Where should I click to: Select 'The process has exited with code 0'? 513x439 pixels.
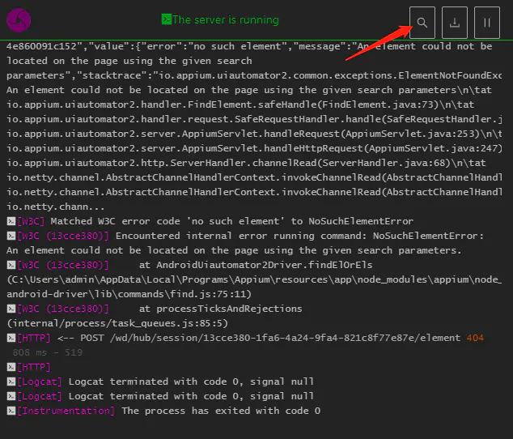tap(221, 411)
